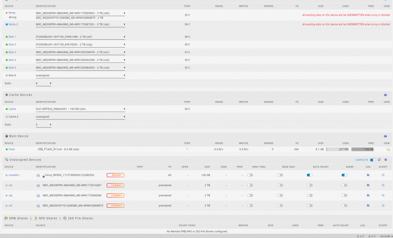Click the FORMAT button for sdj
Screen dimensions: 393x238
pyautogui.click(x=115, y=196)
